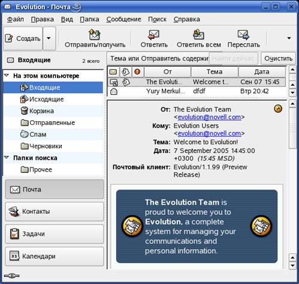Click the round orange icon in message header
This screenshot has width=299, height=284.
pyautogui.click(x=278, y=109)
